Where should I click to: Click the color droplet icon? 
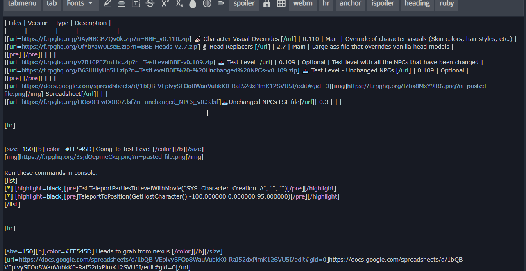tap(193, 4)
